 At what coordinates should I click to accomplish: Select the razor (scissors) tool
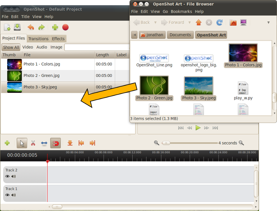33,143
